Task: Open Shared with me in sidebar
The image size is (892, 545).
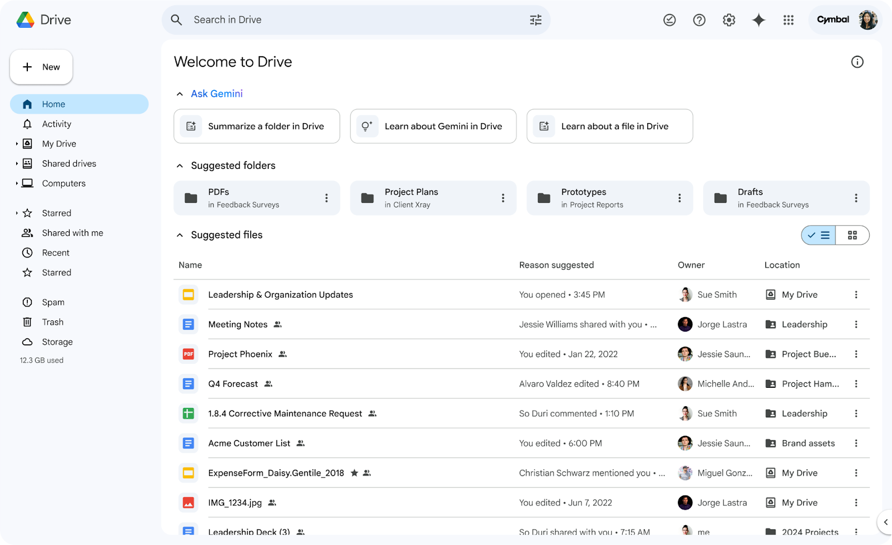Action: pos(72,232)
